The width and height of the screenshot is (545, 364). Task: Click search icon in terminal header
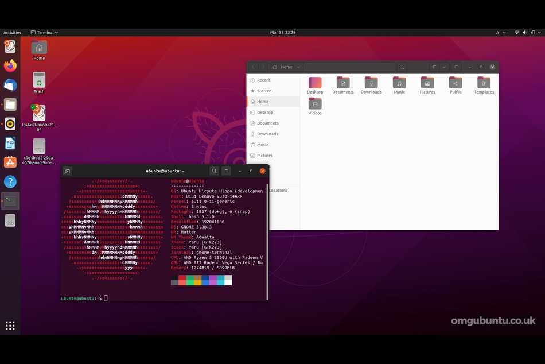click(x=214, y=171)
